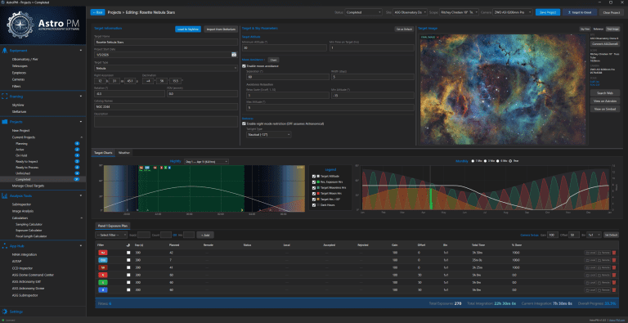Click the Astro PM logo
Image resolution: width=628 pixels, height=323 pixels.
tap(43, 25)
